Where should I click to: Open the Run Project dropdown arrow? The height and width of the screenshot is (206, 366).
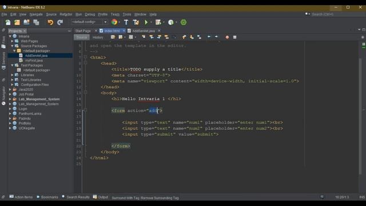coord(151,22)
